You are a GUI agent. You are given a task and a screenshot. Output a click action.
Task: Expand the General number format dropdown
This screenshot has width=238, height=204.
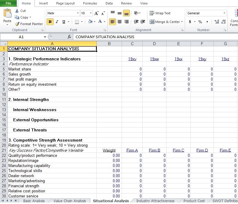[x=225, y=13]
